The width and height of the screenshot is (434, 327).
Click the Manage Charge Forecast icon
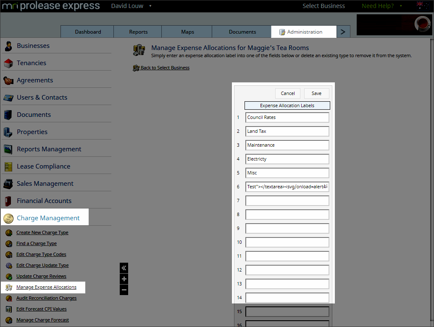9,320
